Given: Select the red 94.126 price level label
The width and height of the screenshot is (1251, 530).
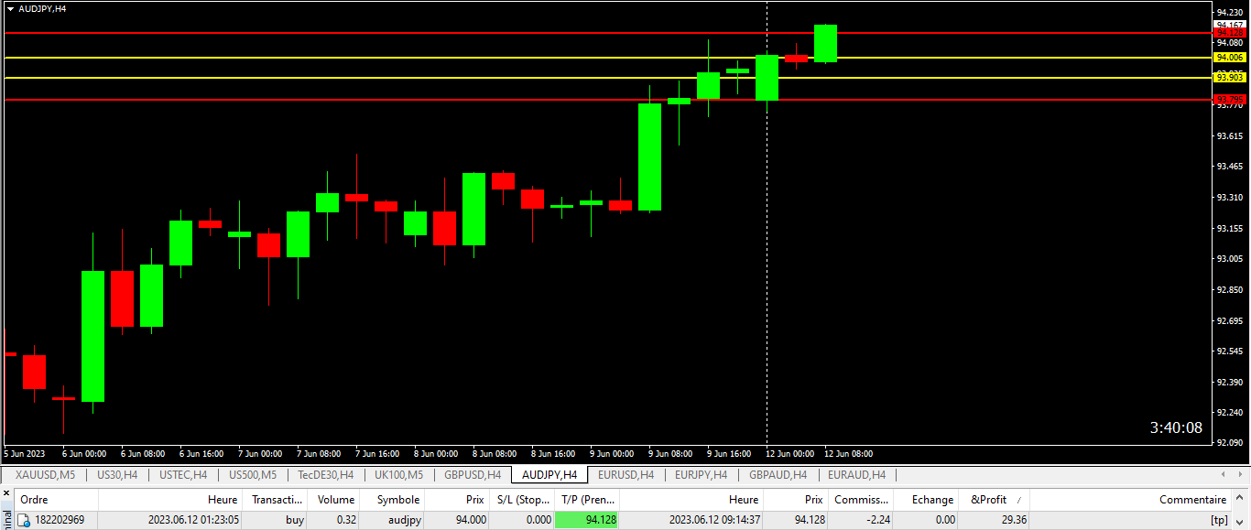Looking at the screenshot, I should coord(1229,33).
